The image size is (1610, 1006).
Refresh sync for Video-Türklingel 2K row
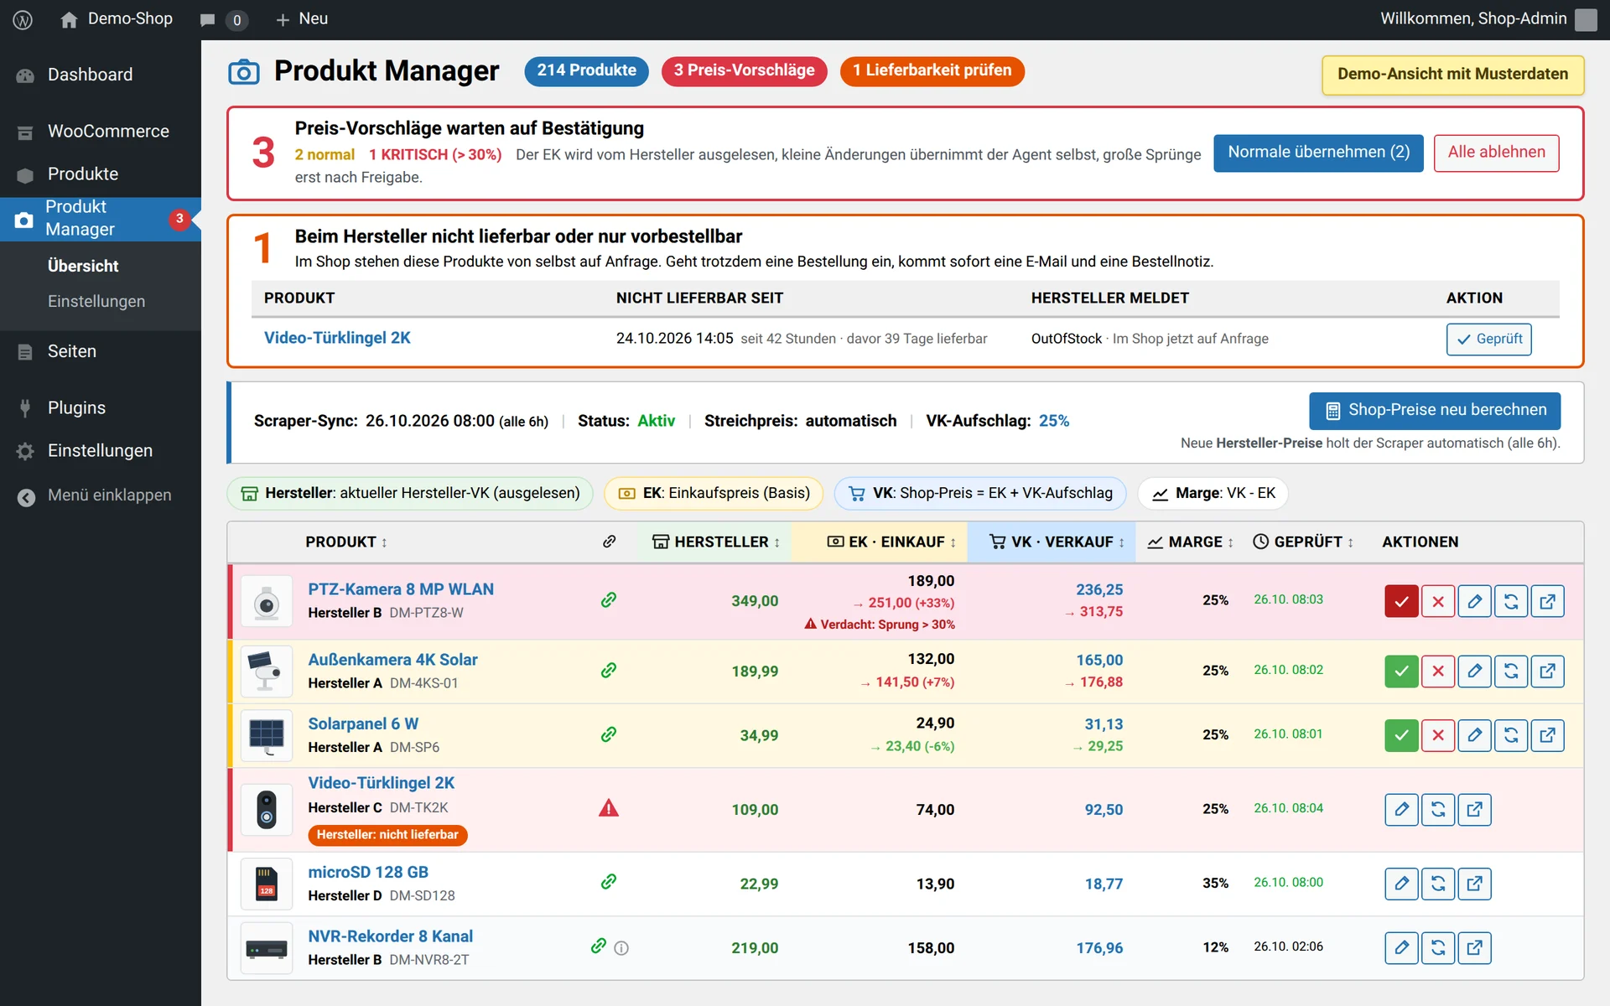[x=1438, y=809]
